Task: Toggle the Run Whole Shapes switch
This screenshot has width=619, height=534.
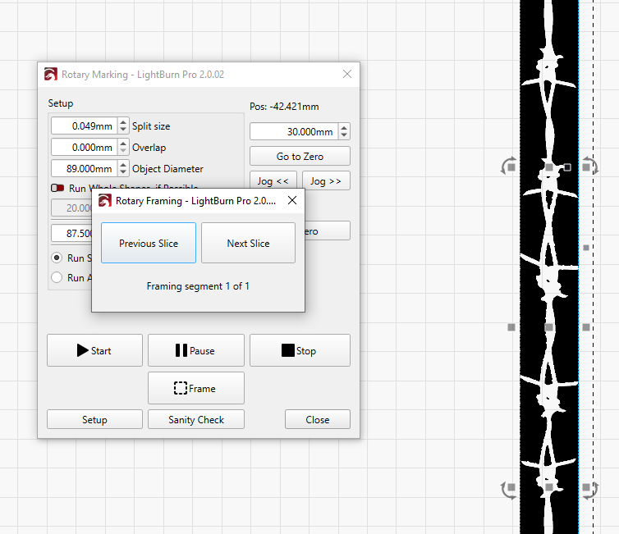Action: click(57, 189)
